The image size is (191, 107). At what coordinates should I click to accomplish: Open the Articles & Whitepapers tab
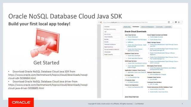[147, 27]
